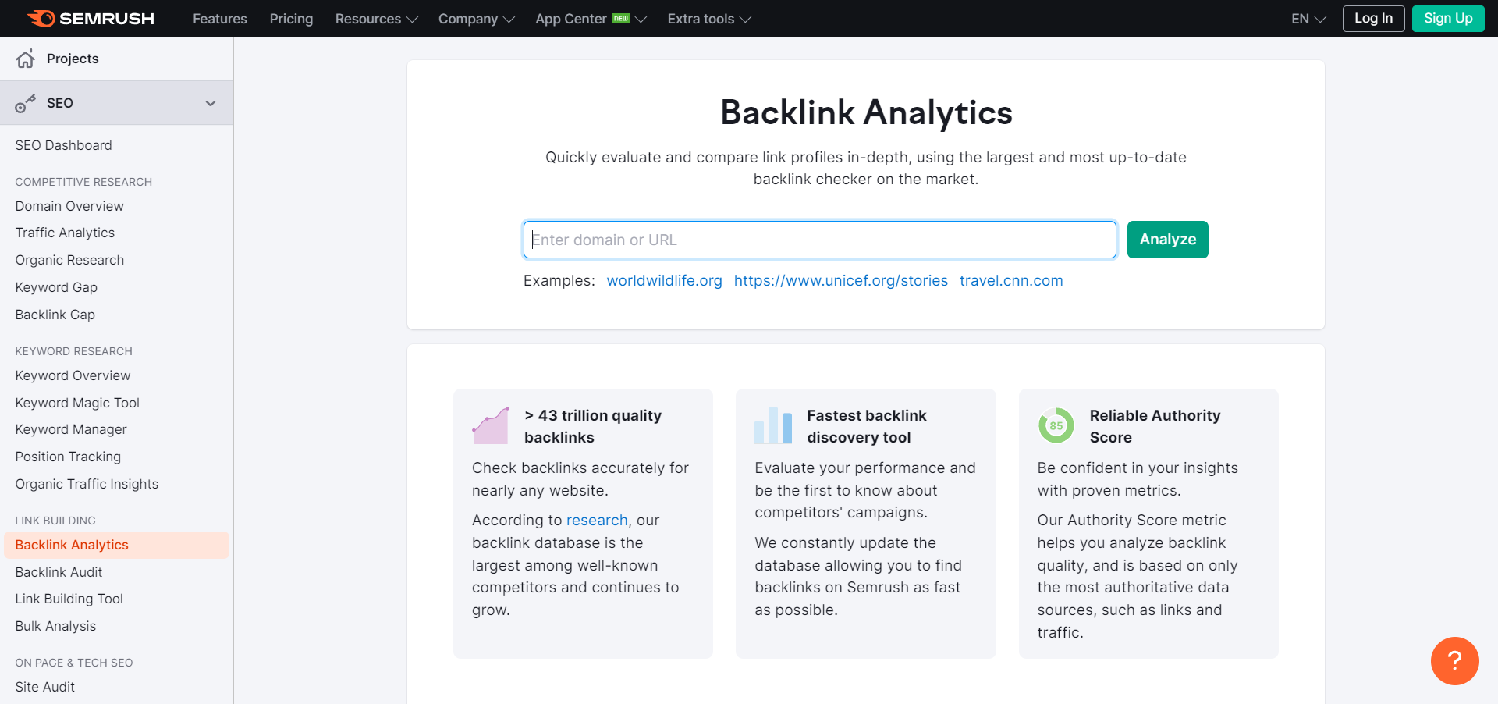Click the COMPETITIVE RESEARCH section label
The height and width of the screenshot is (704, 1498).
click(83, 182)
